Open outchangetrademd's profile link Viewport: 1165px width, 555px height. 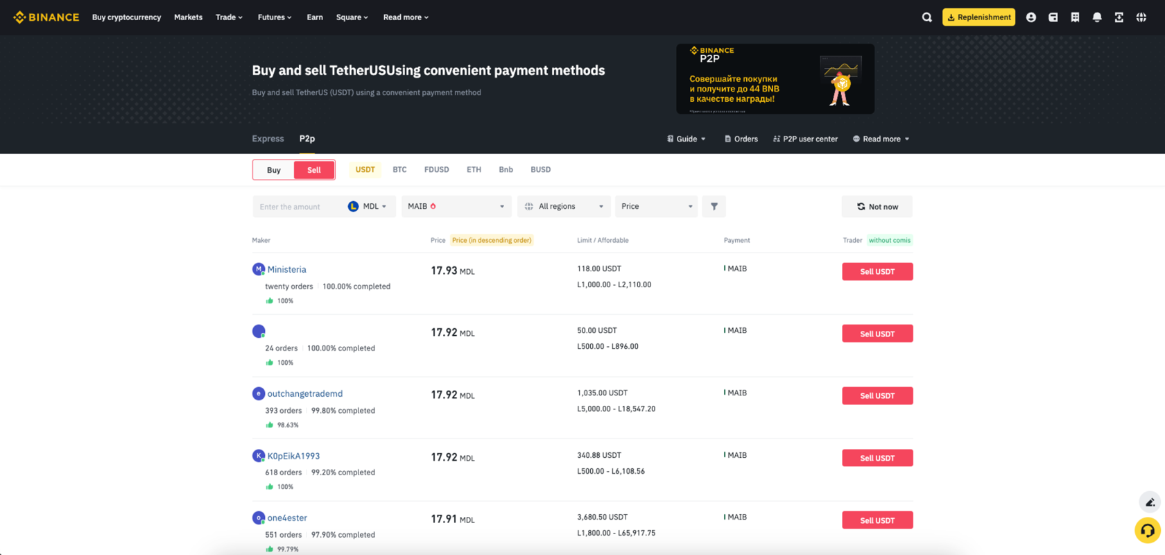(305, 393)
